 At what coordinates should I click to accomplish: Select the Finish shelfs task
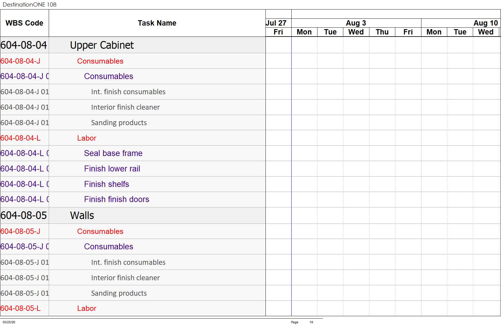tap(106, 184)
